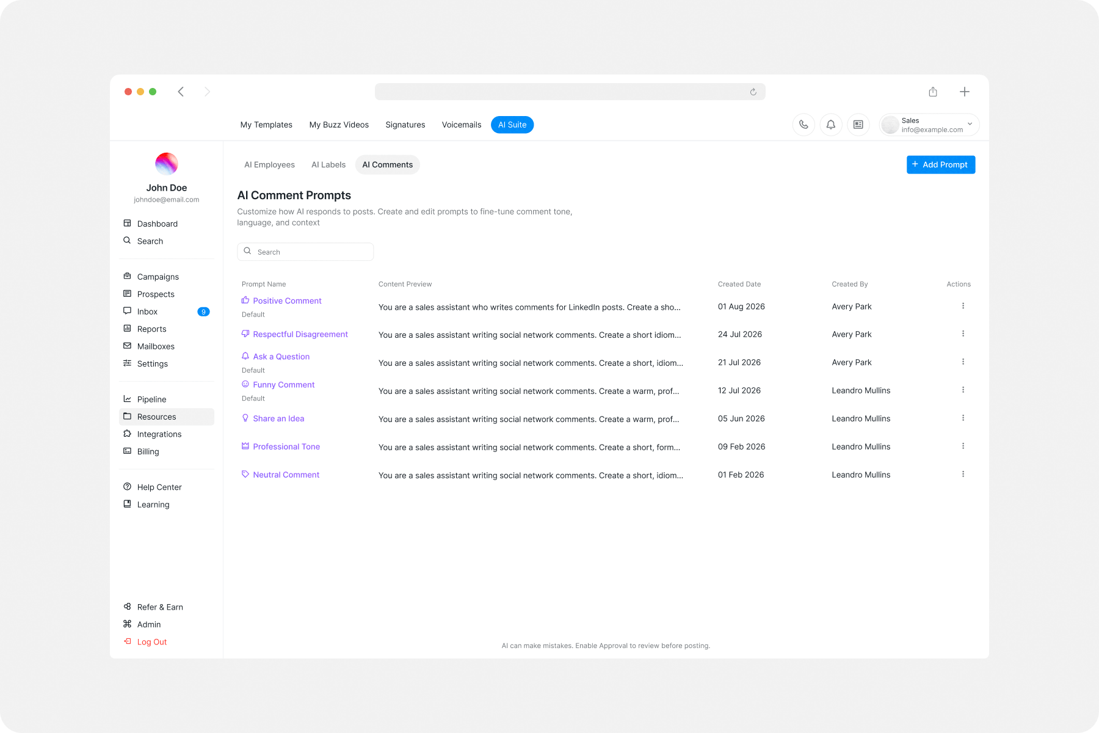
Task: Expand the Sales account dropdown
Action: [x=929, y=125]
